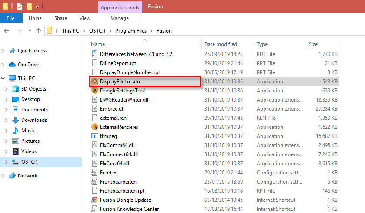Click the PDF icon of Differences between 7.1 and 7.2
Image resolution: width=365 pixels, height=213 pixels.
click(x=95, y=54)
